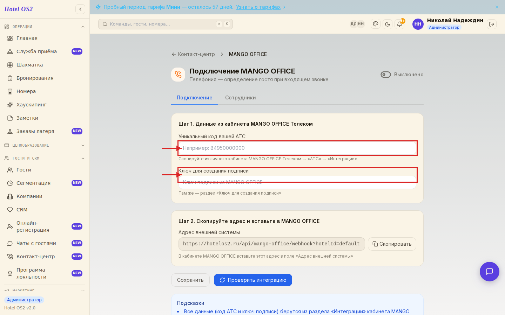Click the Заметки icon
505x315 pixels.
pos(10,118)
